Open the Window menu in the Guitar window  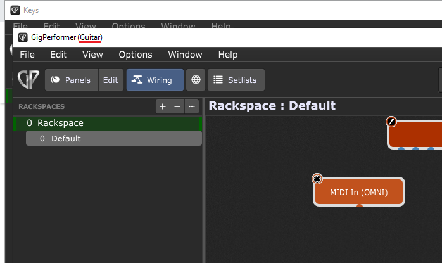click(x=185, y=55)
